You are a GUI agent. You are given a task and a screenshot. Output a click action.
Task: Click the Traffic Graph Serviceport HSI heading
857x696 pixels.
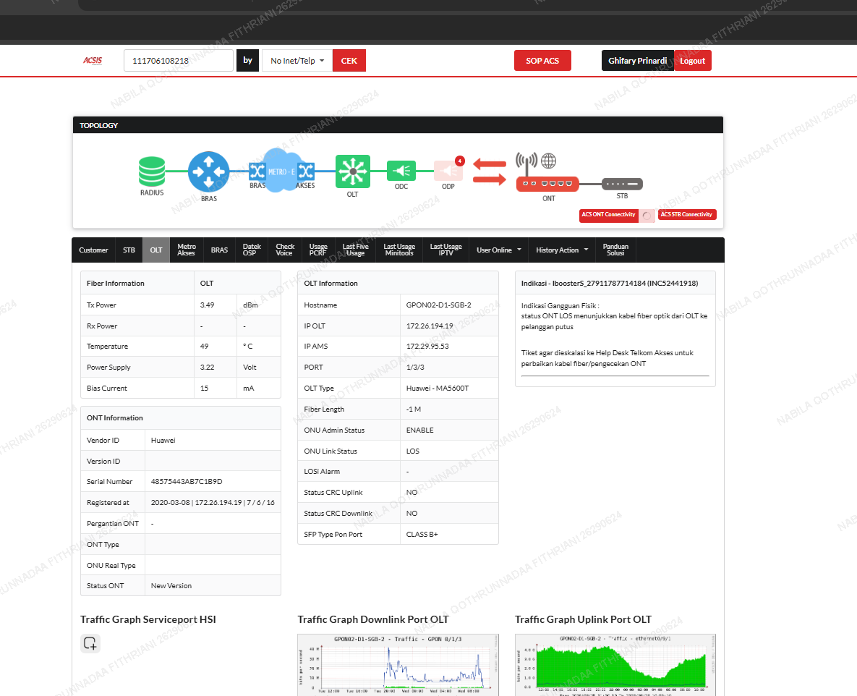coord(148,619)
